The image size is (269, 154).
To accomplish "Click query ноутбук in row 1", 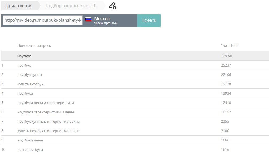I will 24,66.
